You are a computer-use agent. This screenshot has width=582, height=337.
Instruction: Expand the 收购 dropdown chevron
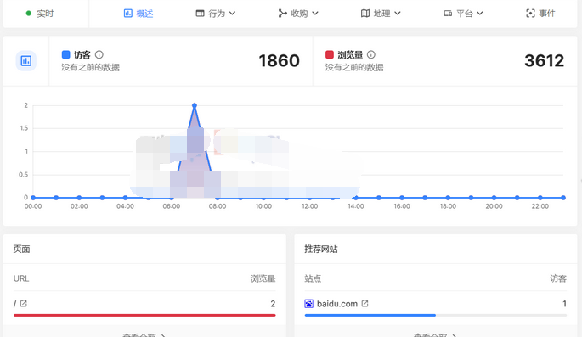pyautogui.click(x=315, y=14)
